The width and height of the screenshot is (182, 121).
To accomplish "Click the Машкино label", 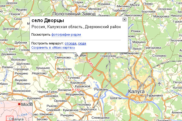I will [x=23, y=83].
